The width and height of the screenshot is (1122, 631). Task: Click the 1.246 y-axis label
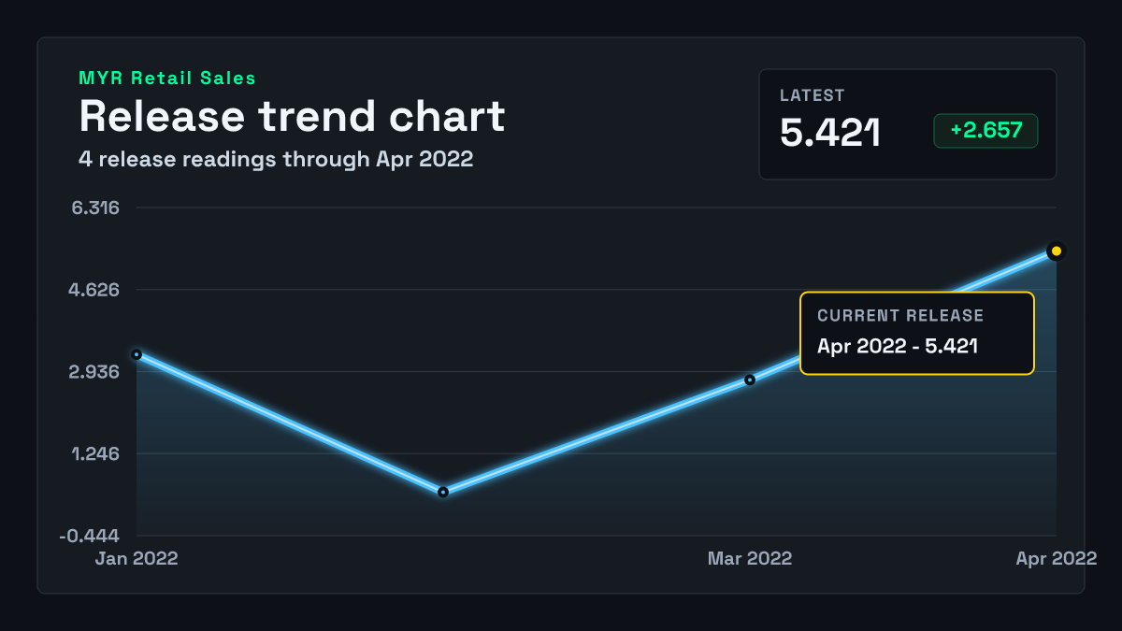95,454
